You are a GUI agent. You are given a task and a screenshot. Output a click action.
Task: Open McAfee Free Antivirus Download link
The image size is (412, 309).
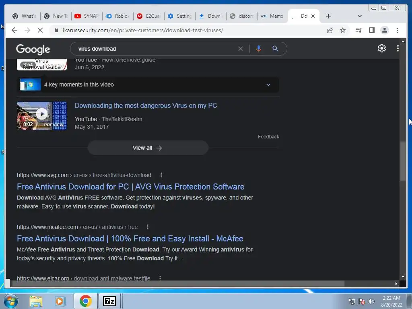(130, 239)
